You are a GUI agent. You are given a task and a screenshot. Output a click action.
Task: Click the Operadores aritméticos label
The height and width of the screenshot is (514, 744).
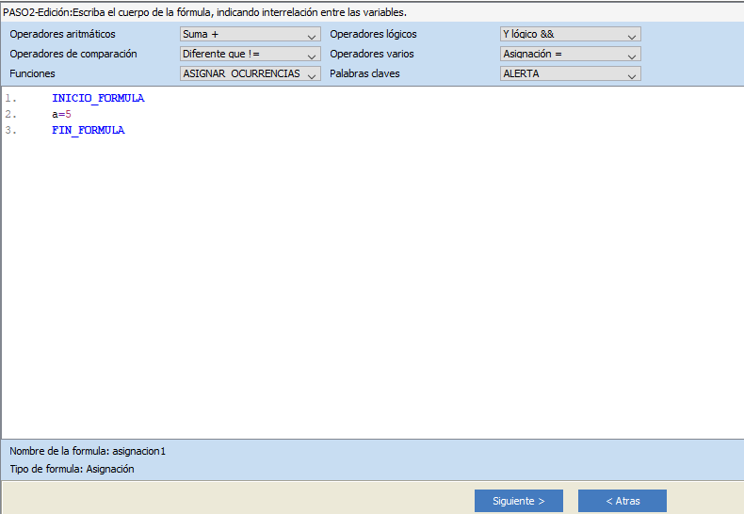pyautogui.click(x=62, y=35)
